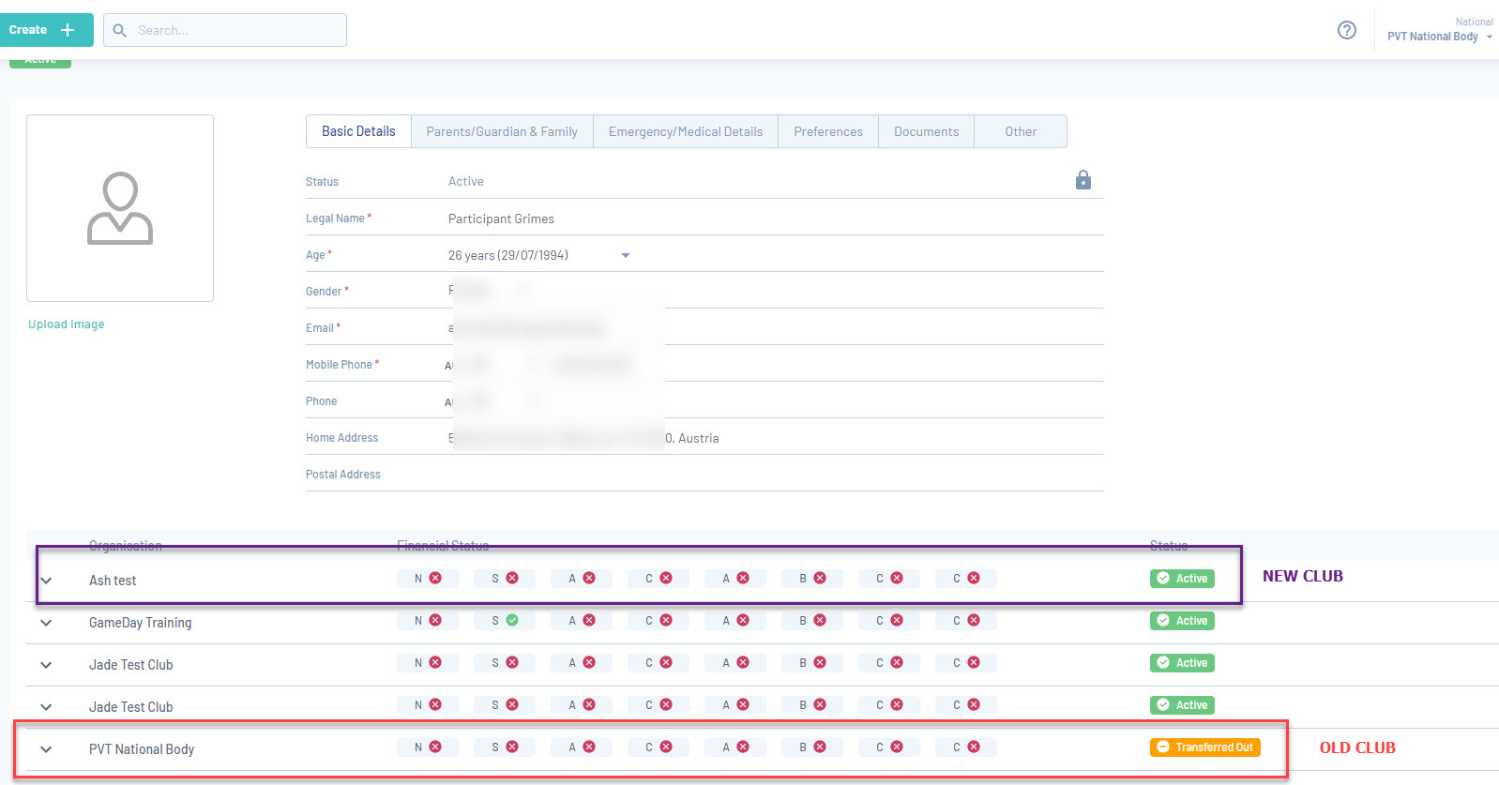Image resolution: width=1499 pixels, height=785 pixels.
Task: Click Active status badge for GameDay Training
Action: [1182, 621]
